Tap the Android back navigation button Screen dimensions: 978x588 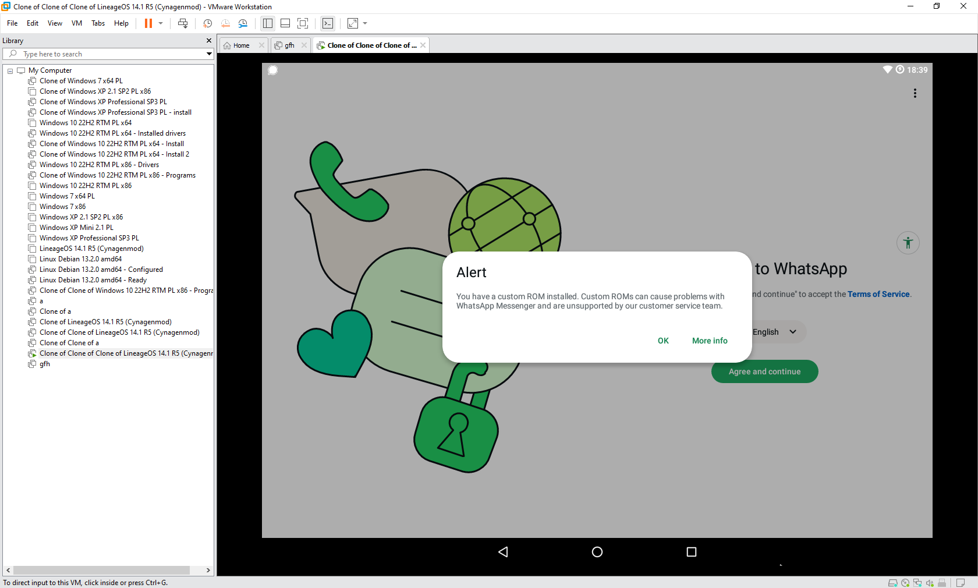coord(503,552)
